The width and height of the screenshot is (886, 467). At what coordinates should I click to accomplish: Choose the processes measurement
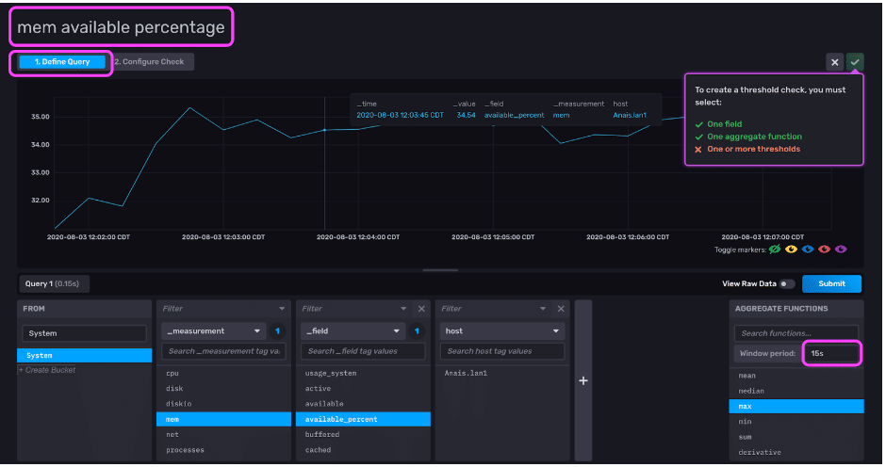point(223,450)
